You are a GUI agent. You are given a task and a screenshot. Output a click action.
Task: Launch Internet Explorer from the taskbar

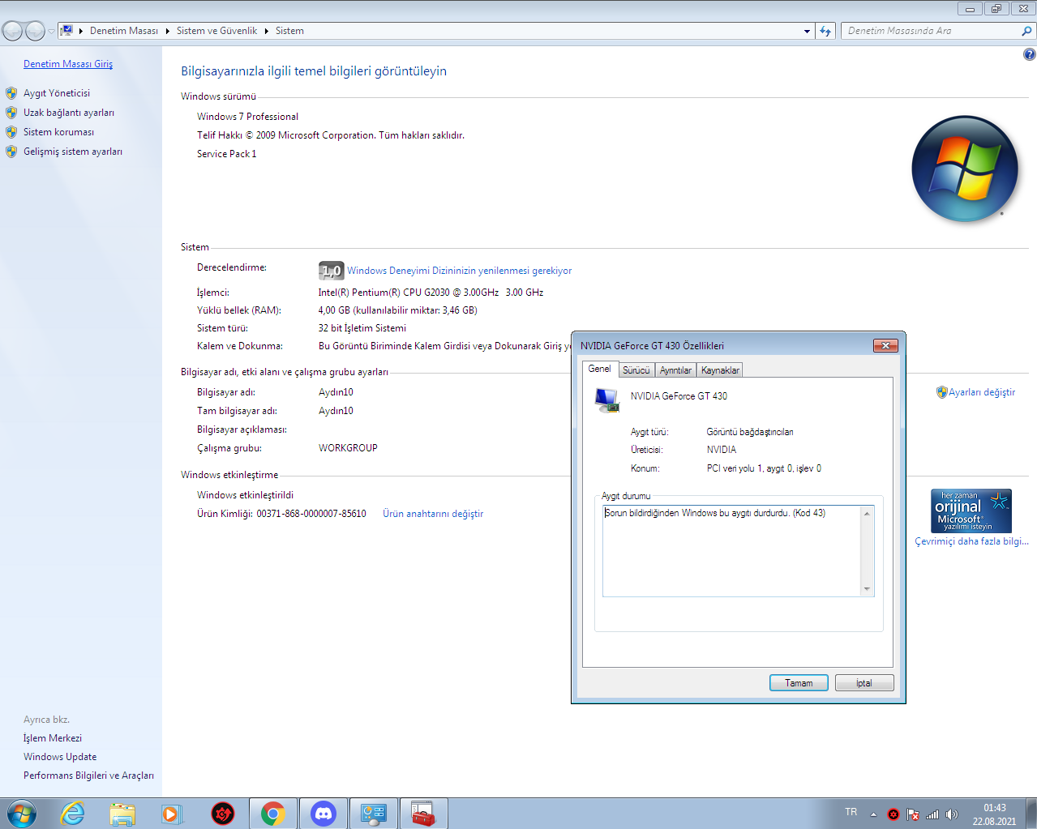click(x=73, y=814)
